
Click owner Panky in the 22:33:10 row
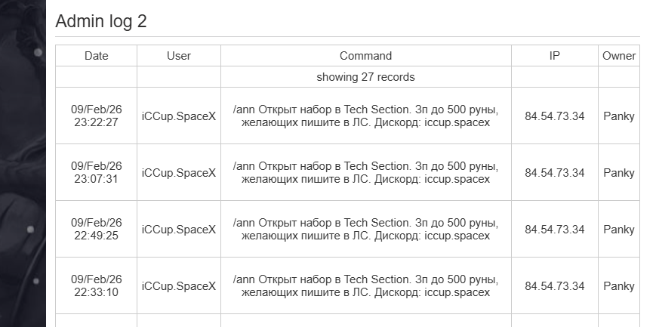[618, 286]
